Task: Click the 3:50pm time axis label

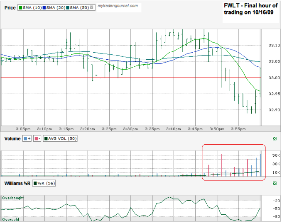Action: 217,129
